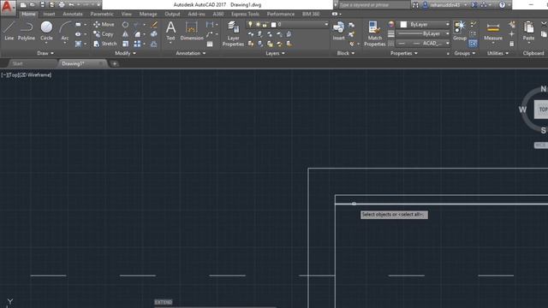Click the Rectangular Array icon
548x308 pixels.
137,44
